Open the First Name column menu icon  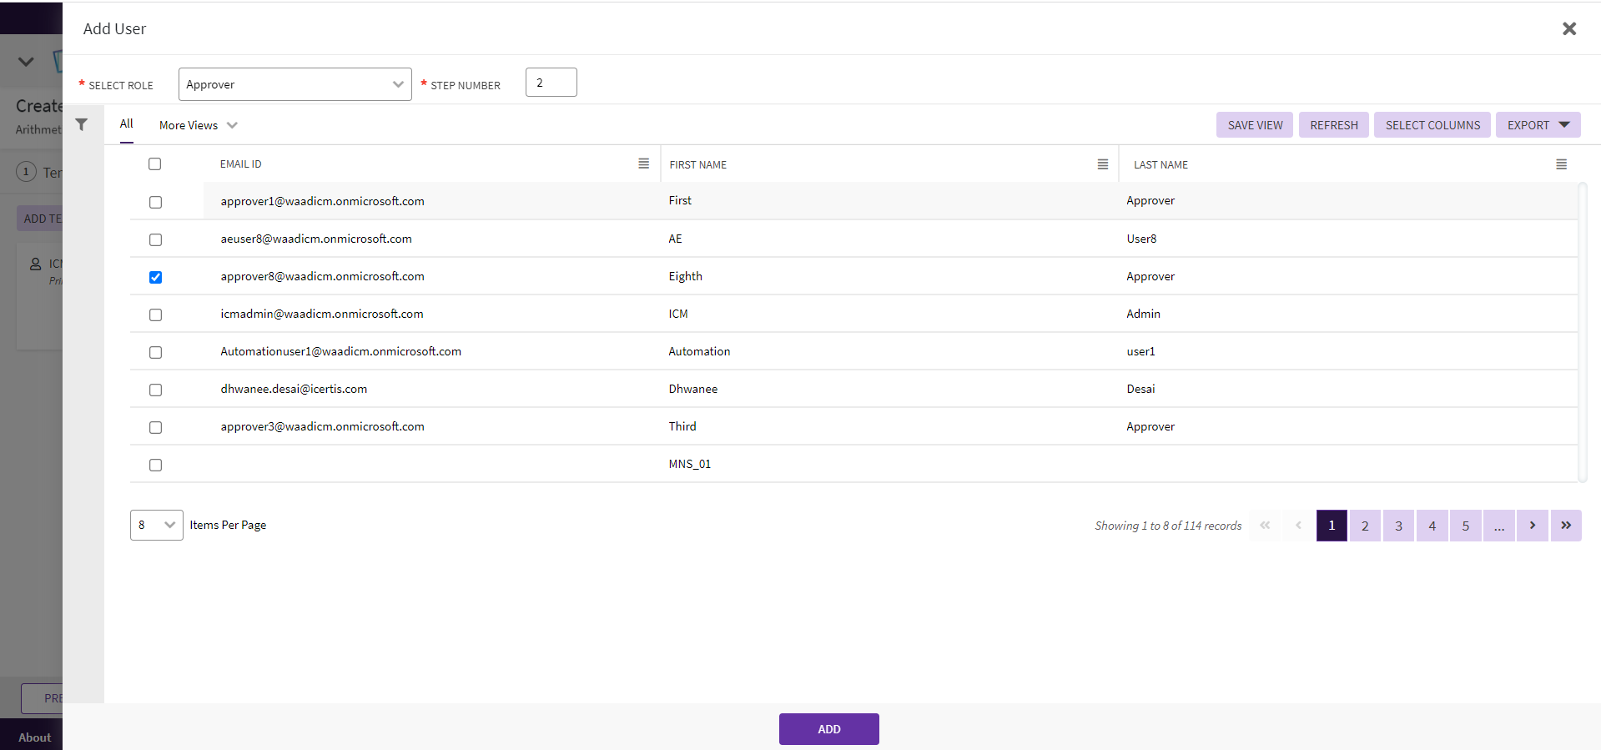tap(1102, 164)
